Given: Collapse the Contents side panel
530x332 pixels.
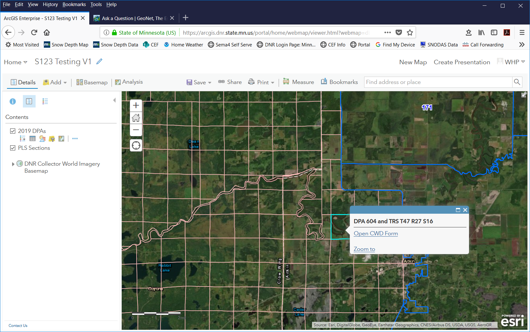Looking at the screenshot, I should click(114, 100).
